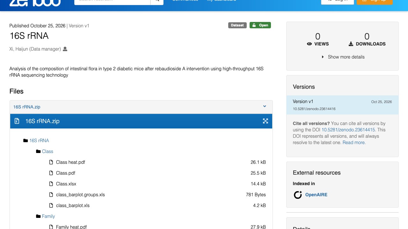This screenshot has width=408, height=229.
Task: Click the file icon beside Family heat.pdf
Action: pyautogui.click(x=51, y=227)
